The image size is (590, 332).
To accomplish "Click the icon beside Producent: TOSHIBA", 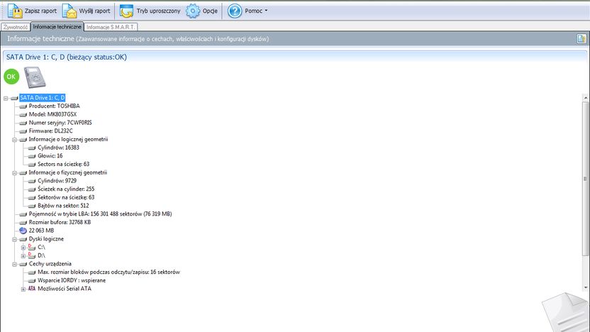I will [23, 106].
